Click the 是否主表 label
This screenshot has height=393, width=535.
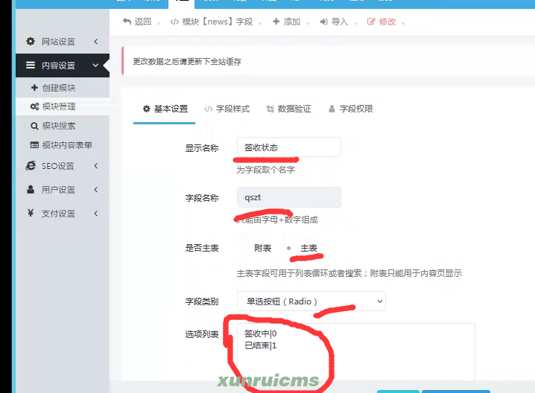pos(202,248)
